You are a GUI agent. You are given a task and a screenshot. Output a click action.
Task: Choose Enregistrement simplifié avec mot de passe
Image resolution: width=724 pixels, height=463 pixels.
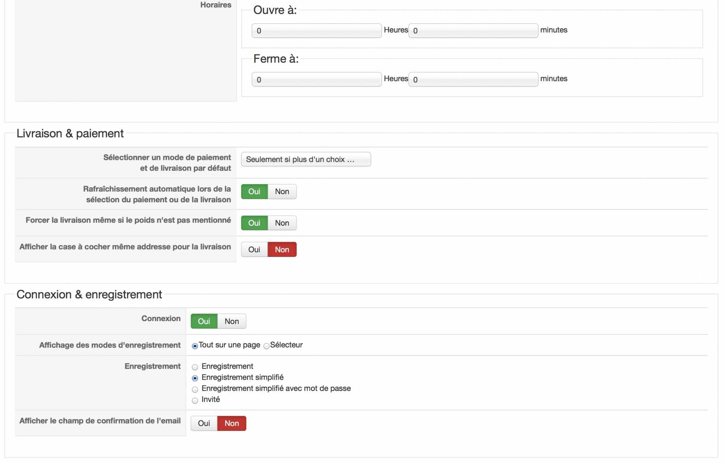tap(195, 390)
